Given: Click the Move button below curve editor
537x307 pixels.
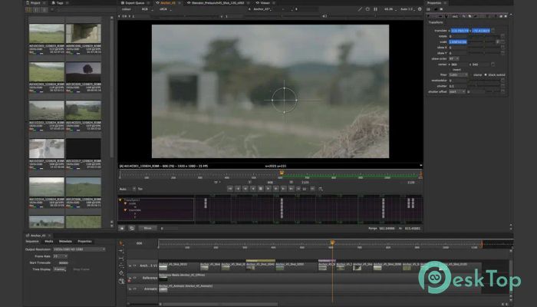Looking at the screenshot, I should pos(147,228).
